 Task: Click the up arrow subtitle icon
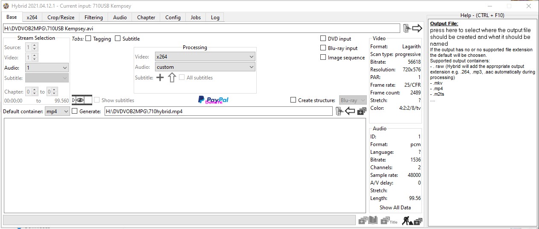172,78
